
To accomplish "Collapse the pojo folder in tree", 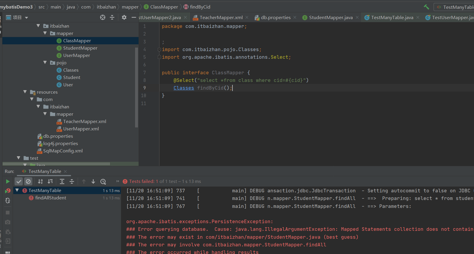I will pos(45,63).
